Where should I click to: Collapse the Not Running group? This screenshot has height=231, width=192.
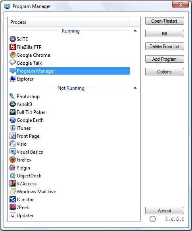point(135,88)
